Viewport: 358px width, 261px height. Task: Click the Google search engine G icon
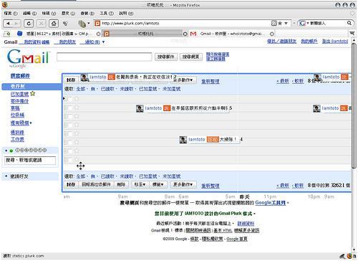[302, 23]
